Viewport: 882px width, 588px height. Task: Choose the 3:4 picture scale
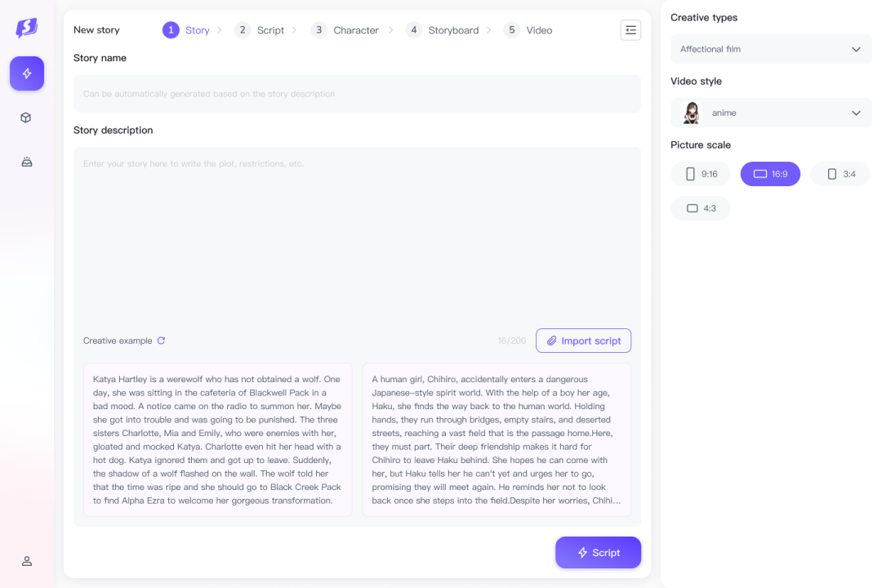pos(840,174)
